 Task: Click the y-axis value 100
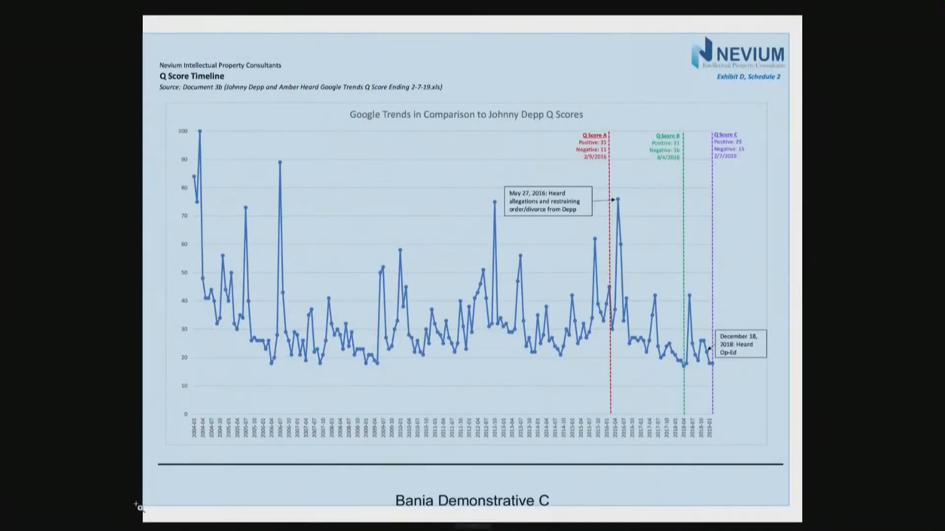(183, 131)
